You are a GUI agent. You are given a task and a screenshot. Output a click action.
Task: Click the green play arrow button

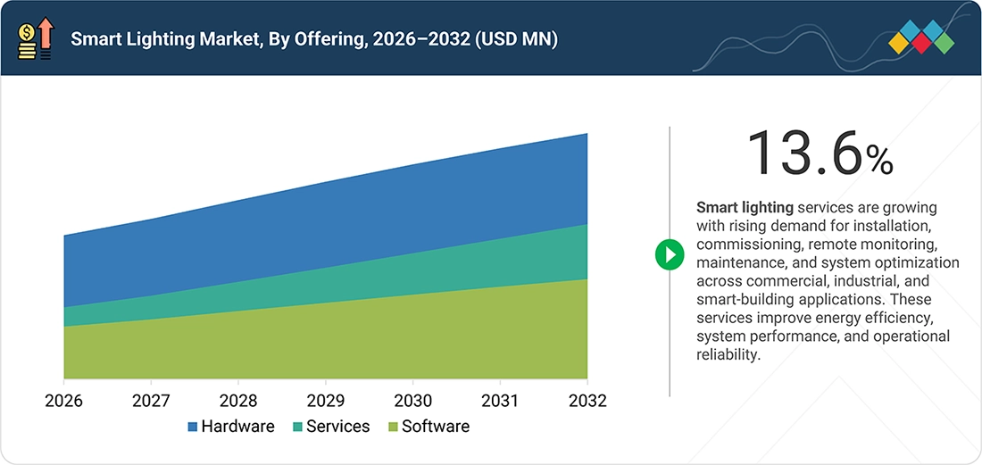point(670,255)
